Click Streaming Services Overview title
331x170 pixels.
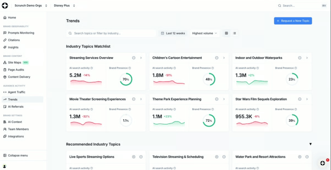[91, 58]
